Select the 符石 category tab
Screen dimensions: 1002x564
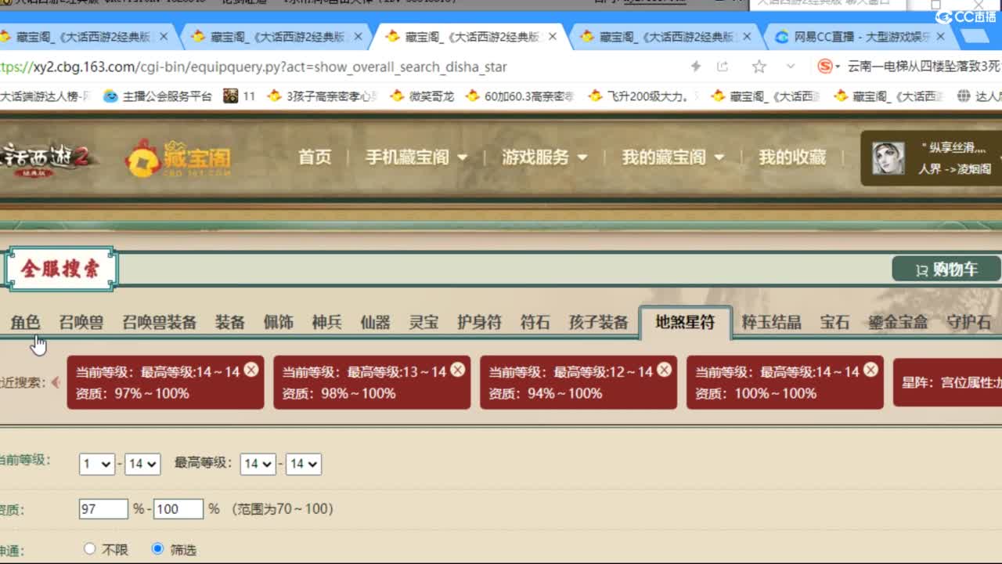coord(535,322)
